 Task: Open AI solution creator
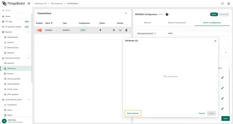[x=16, y=27]
